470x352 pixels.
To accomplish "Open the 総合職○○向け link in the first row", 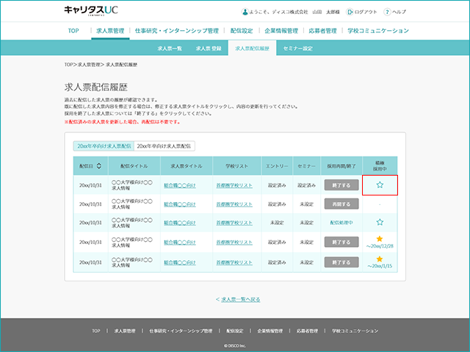I will [x=179, y=186].
